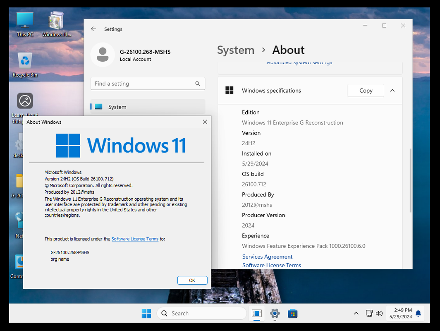The image size is (440, 331).
Task: Click the search magnifier in Find a setting
Action: coord(198,84)
